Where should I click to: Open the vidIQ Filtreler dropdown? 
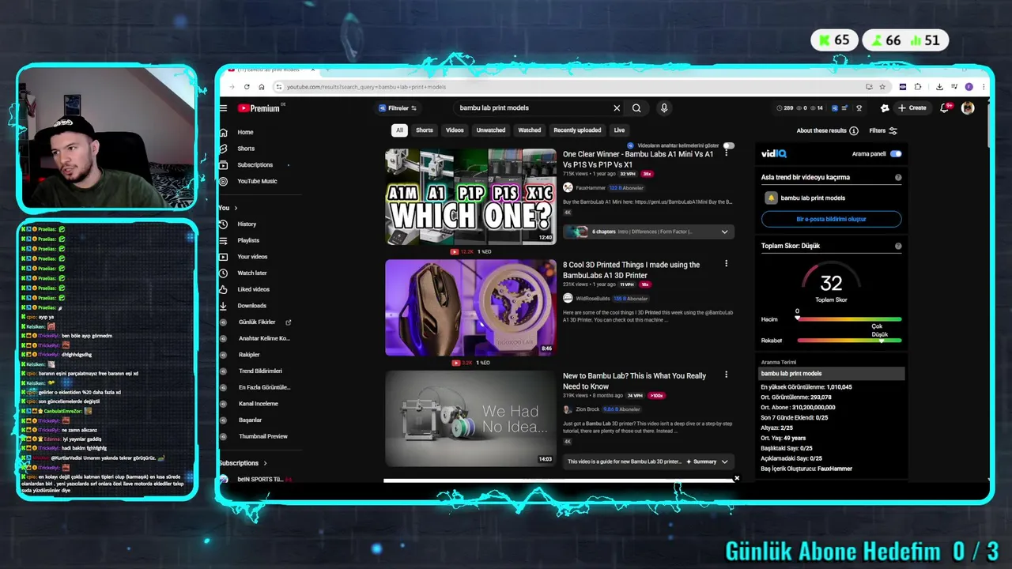pos(398,108)
